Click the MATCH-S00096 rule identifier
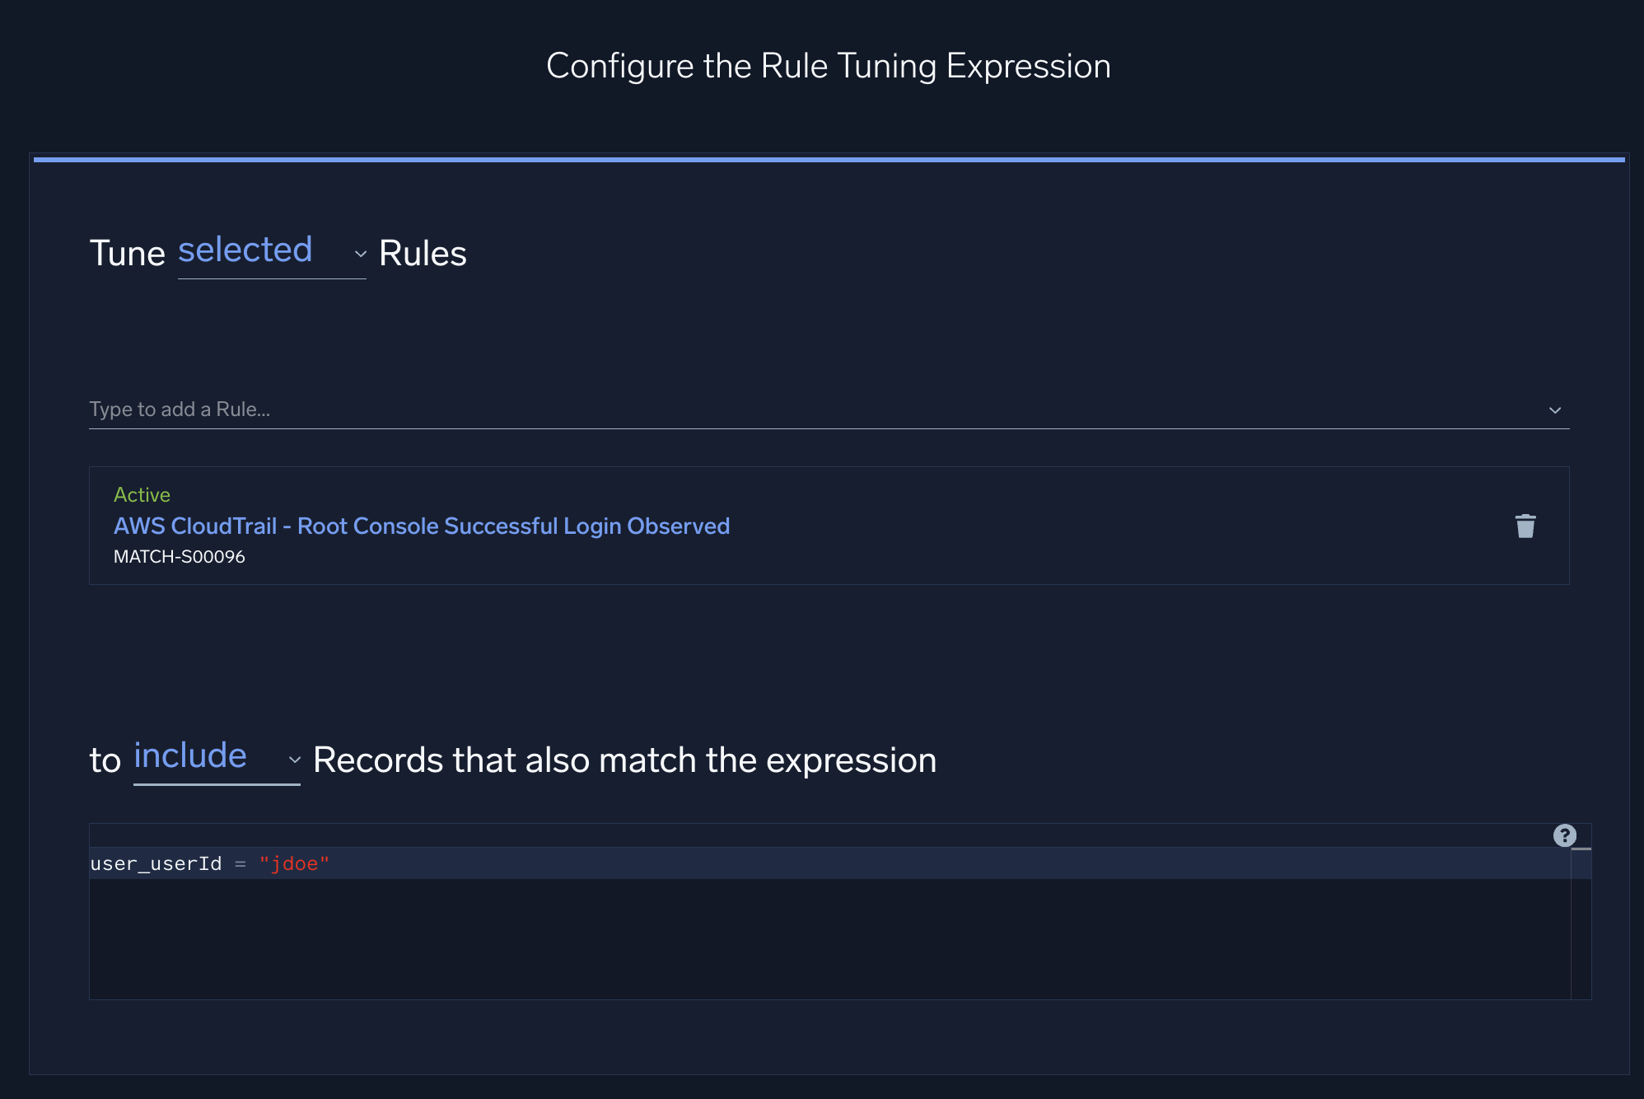1644x1099 pixels. pos(180,556)
